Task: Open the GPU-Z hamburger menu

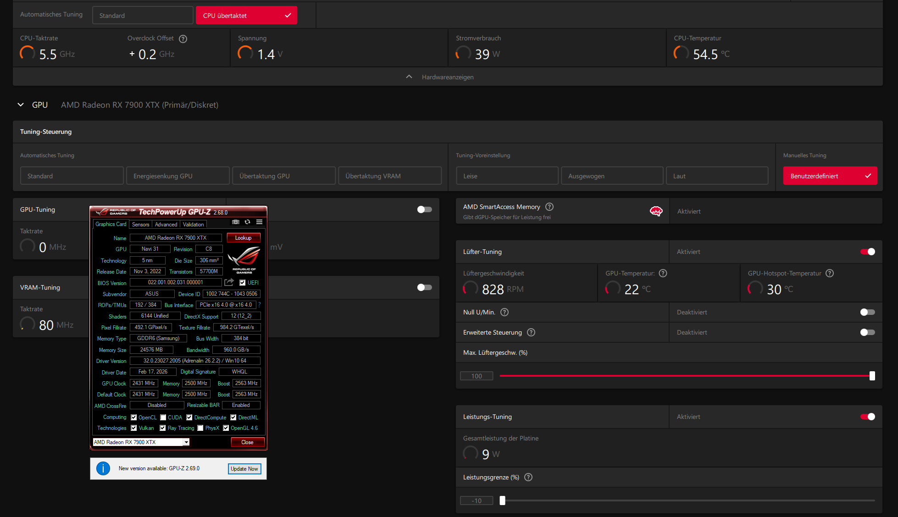Action: [x=259, y=222]
